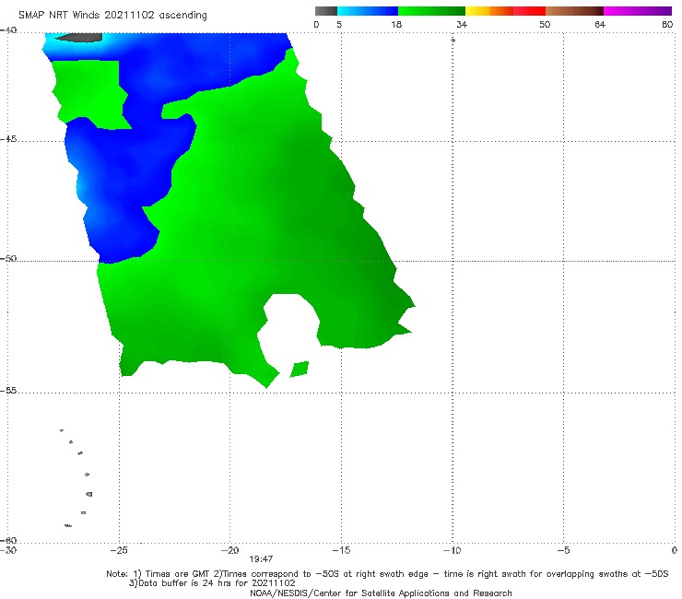This screenshot has height=599, width=682.
Task: Click the color bar label '50'
Action: point(545,24)
